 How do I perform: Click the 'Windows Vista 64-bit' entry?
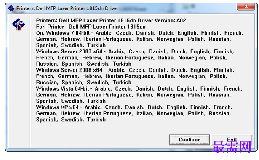click(63, 89)
